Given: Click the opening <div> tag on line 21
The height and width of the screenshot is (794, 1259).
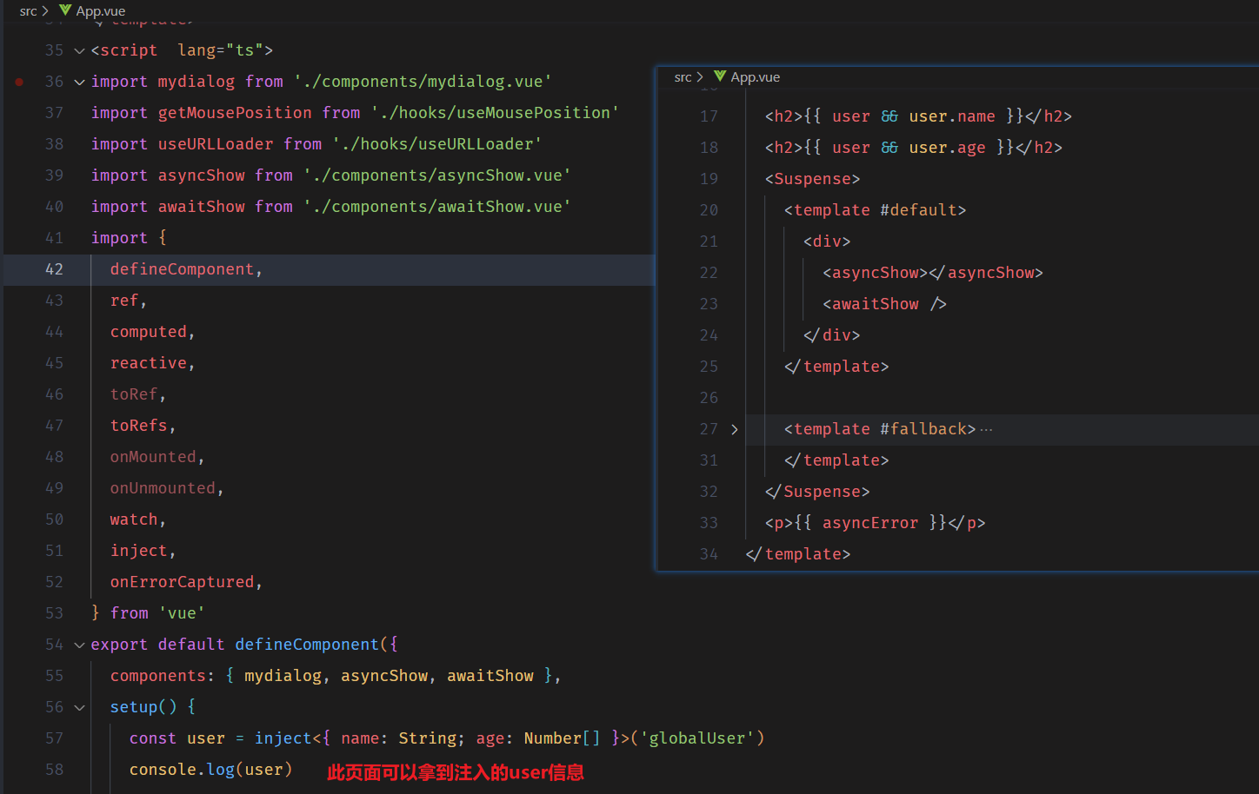Looking at the screenshot, I should pos(827,242).
